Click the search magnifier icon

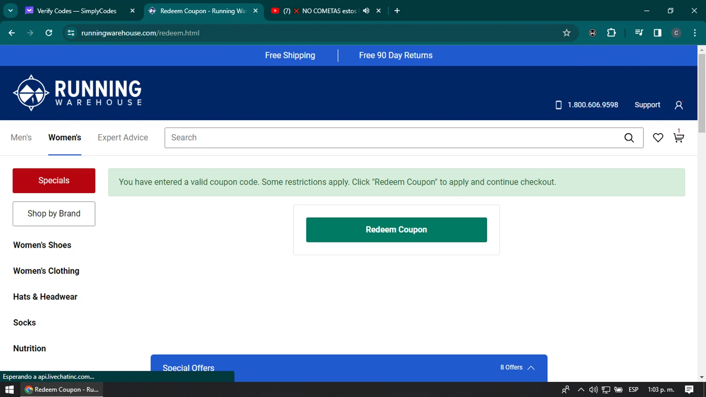[629, 138]
